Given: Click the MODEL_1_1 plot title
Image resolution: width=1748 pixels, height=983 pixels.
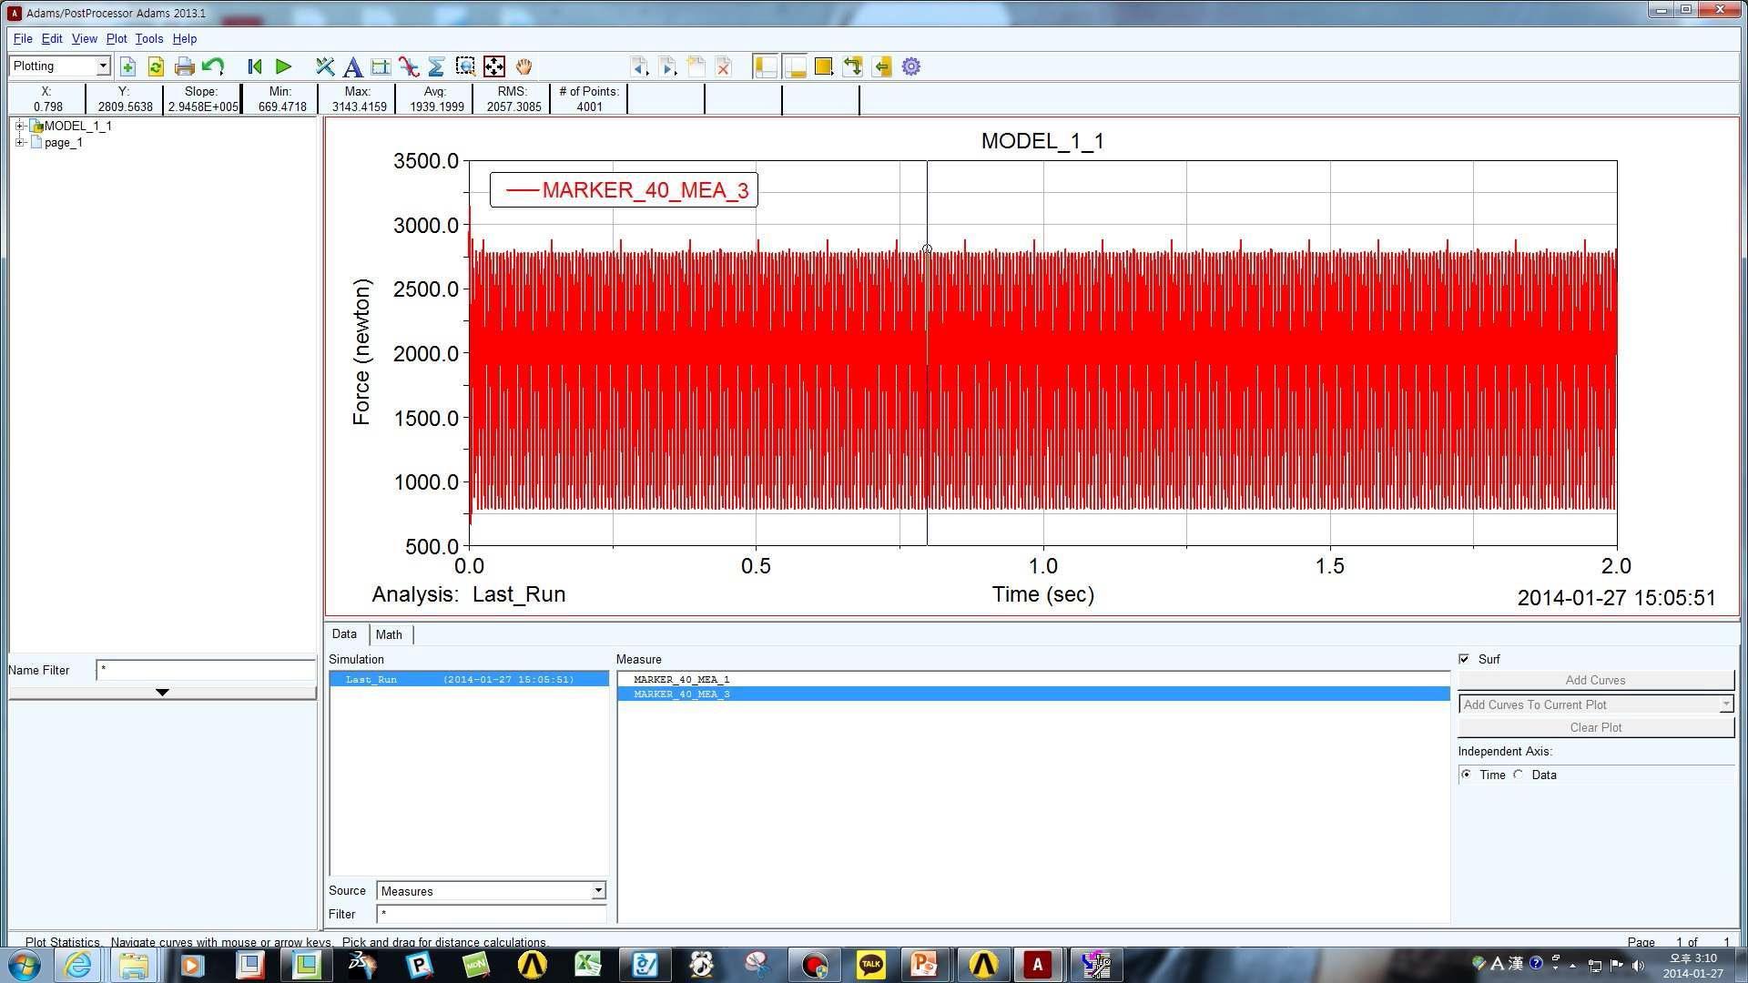Looking at the screenshot, I should [x=1042, y=141].
